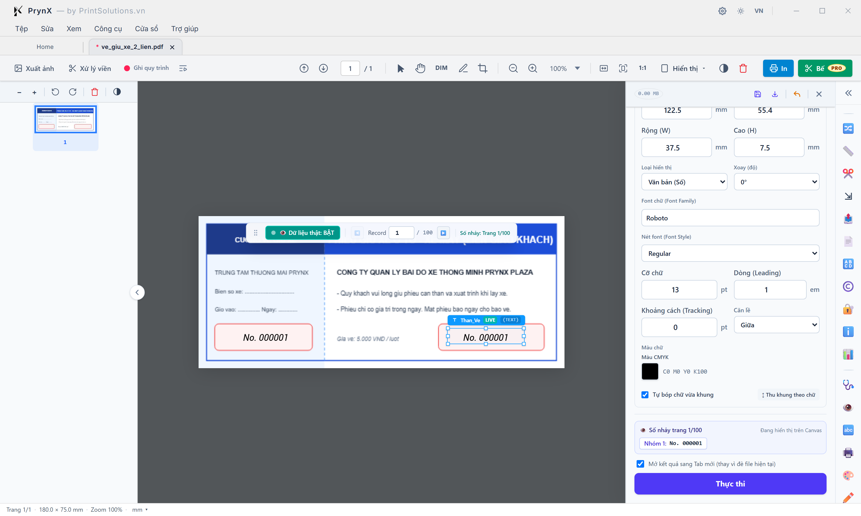Click Xuất ảnh export button
Viewport: 861px width, 516px height.
coord(34,69)
